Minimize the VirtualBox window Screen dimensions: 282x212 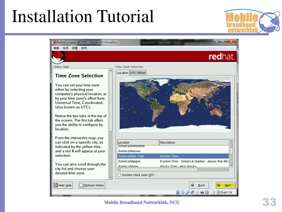216,41
